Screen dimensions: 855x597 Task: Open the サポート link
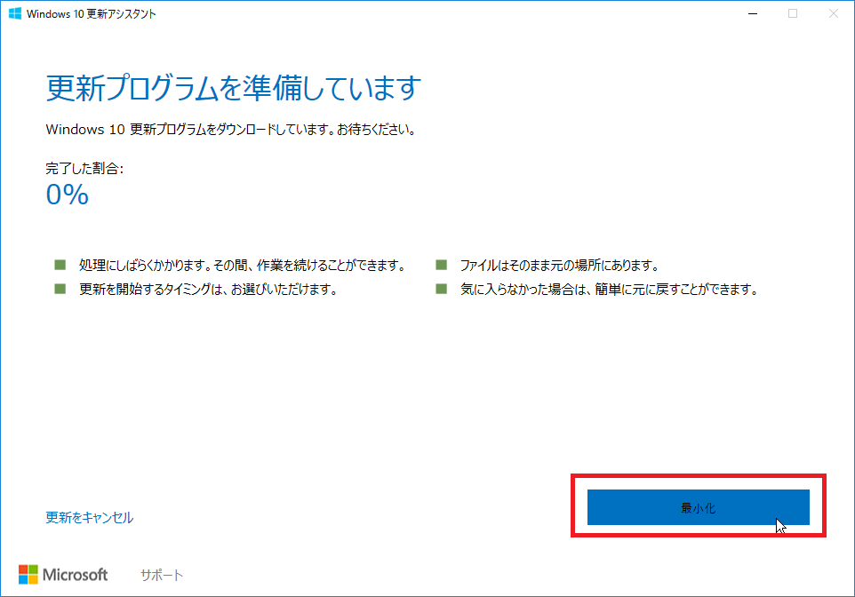pos(162,575)
